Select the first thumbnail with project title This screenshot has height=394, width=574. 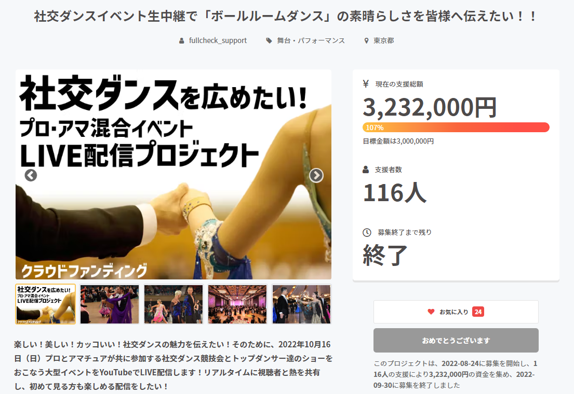pyautogui.click(x=45, y=304)
